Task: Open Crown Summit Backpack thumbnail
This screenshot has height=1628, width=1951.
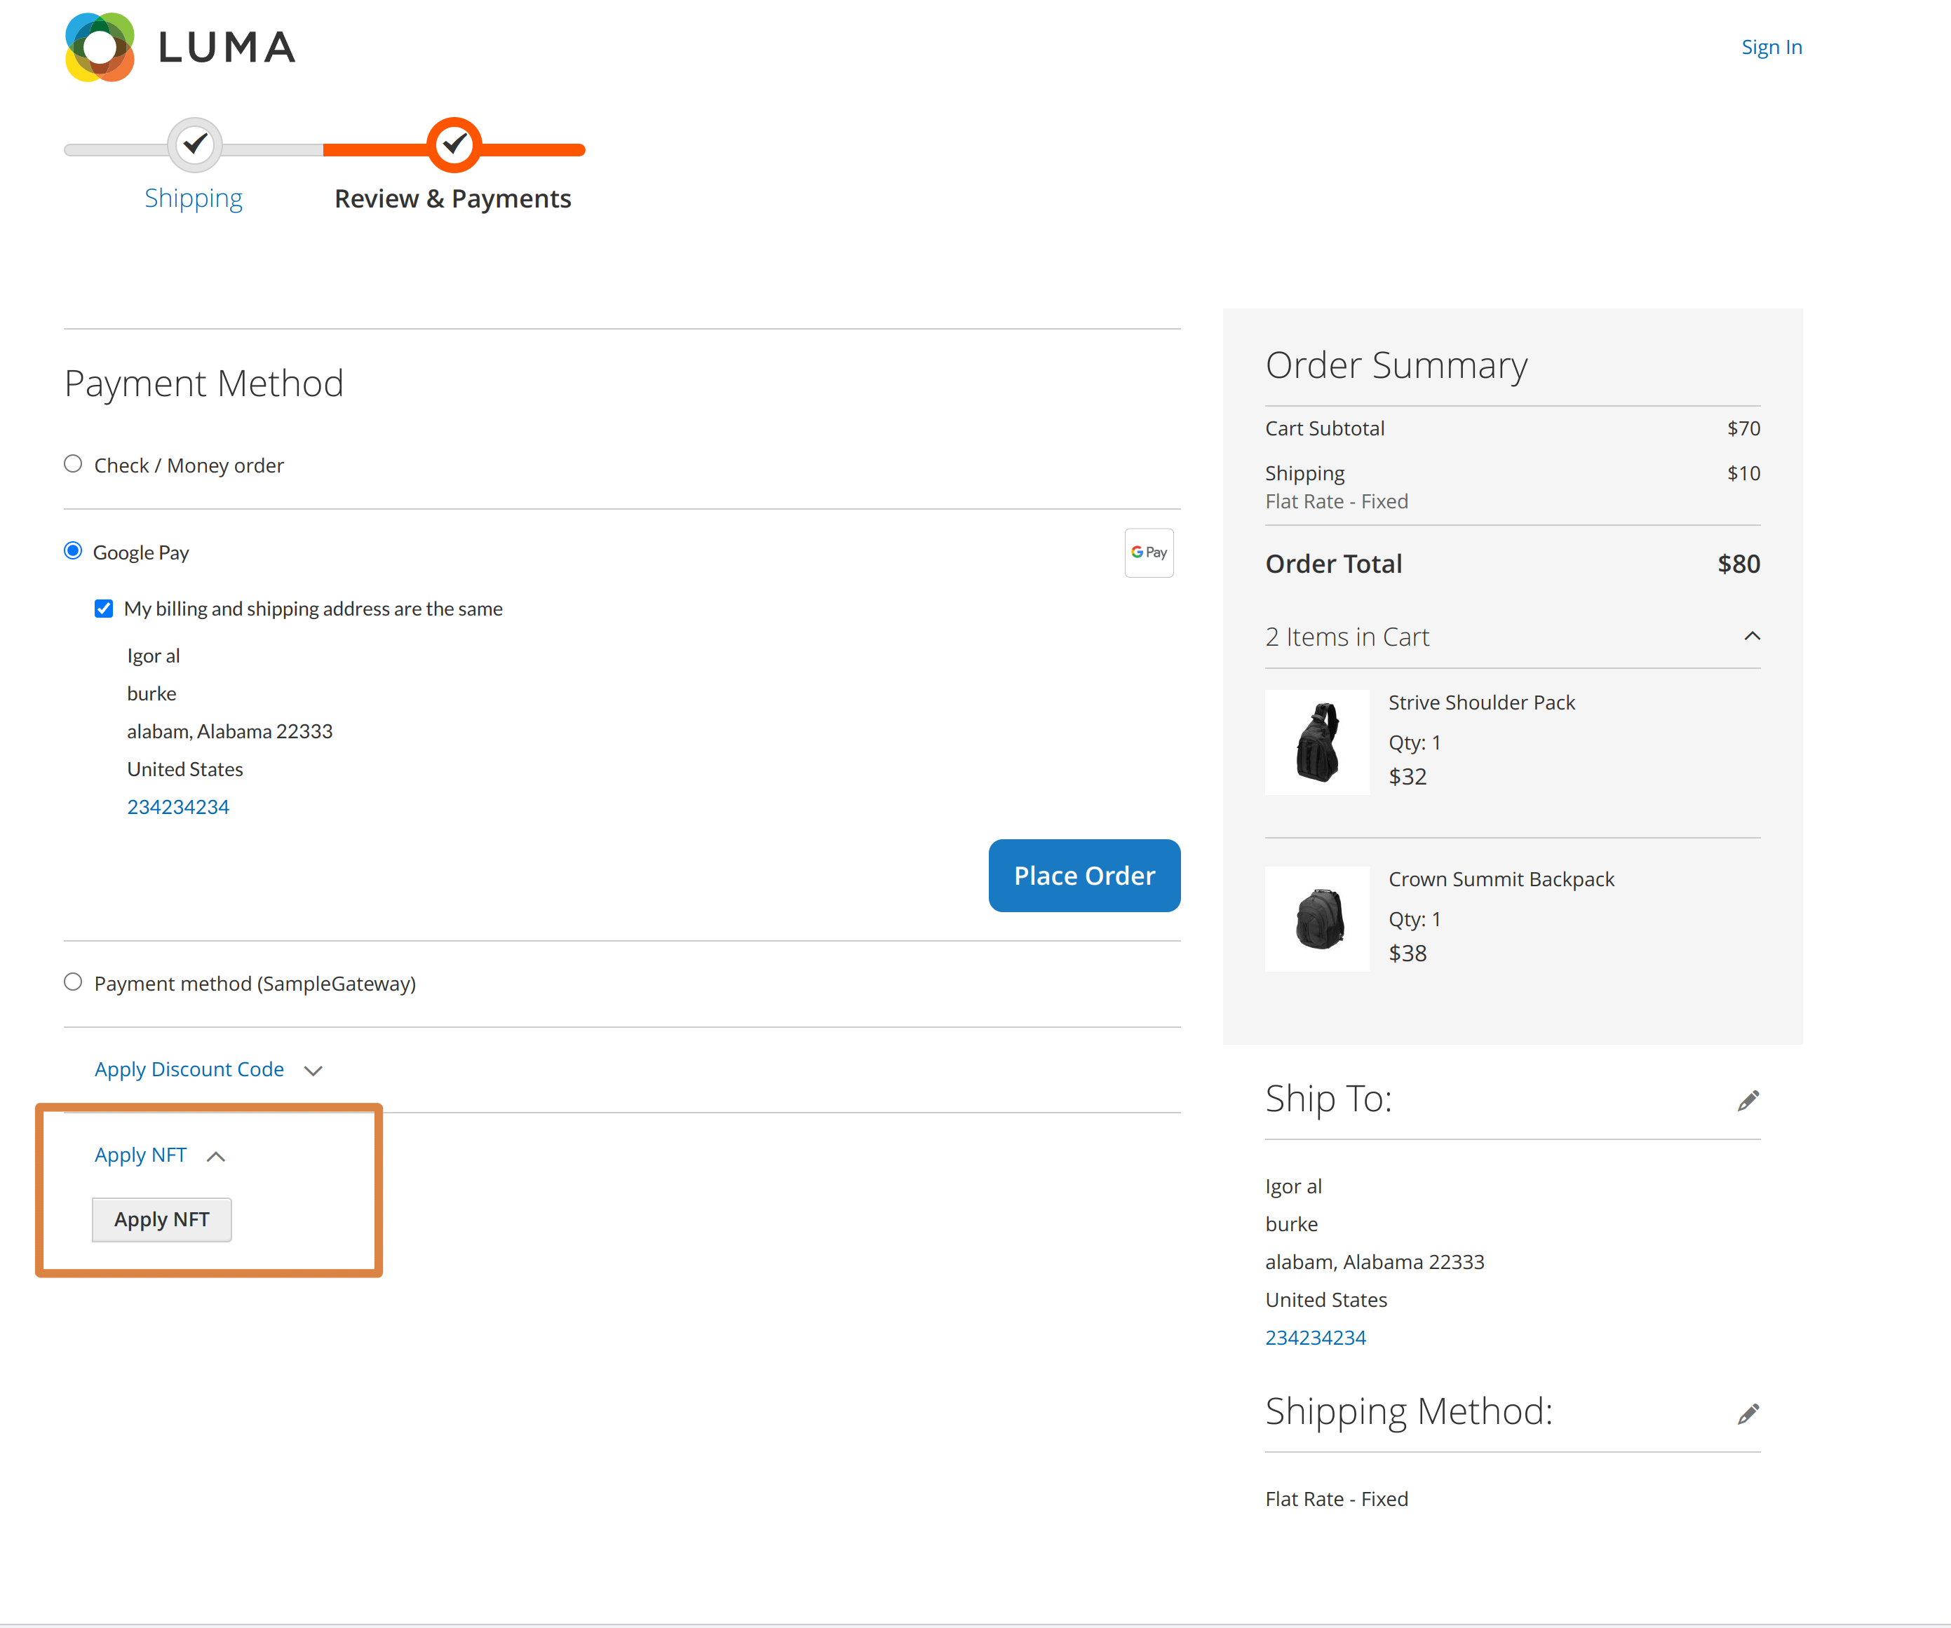Action: (x=1316, y=918)
